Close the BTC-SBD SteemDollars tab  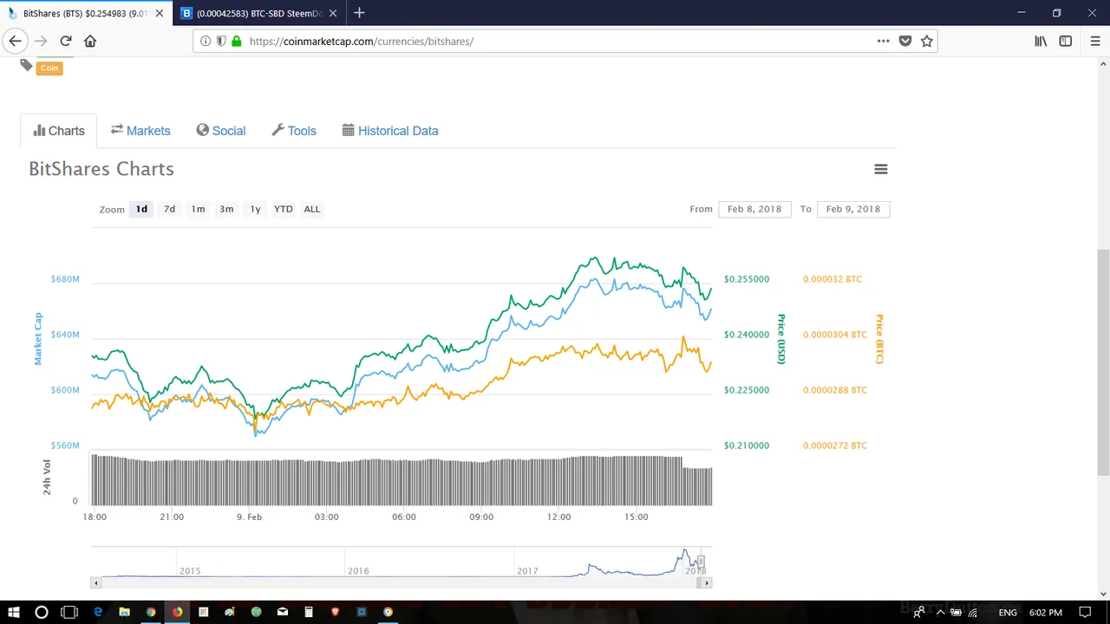(x=333, y=13)
